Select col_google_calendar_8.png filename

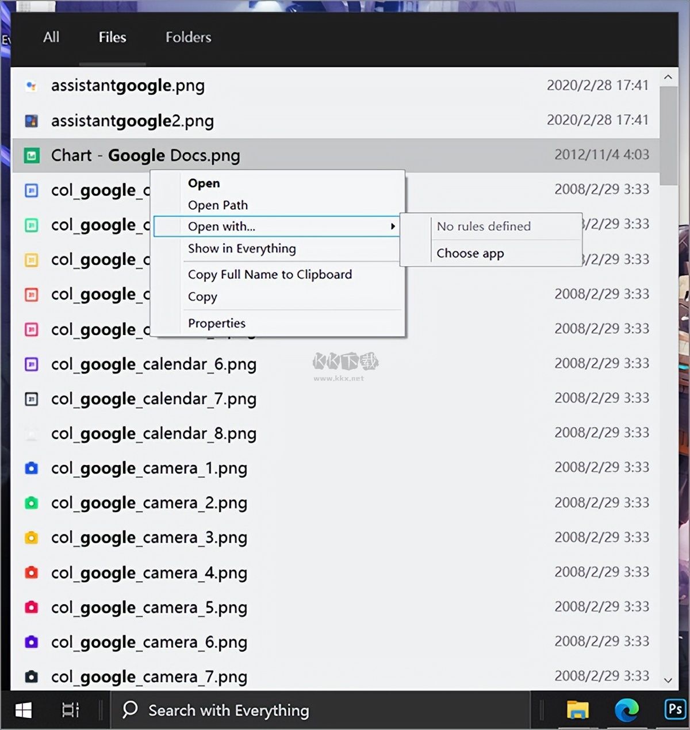click(154, 433)
